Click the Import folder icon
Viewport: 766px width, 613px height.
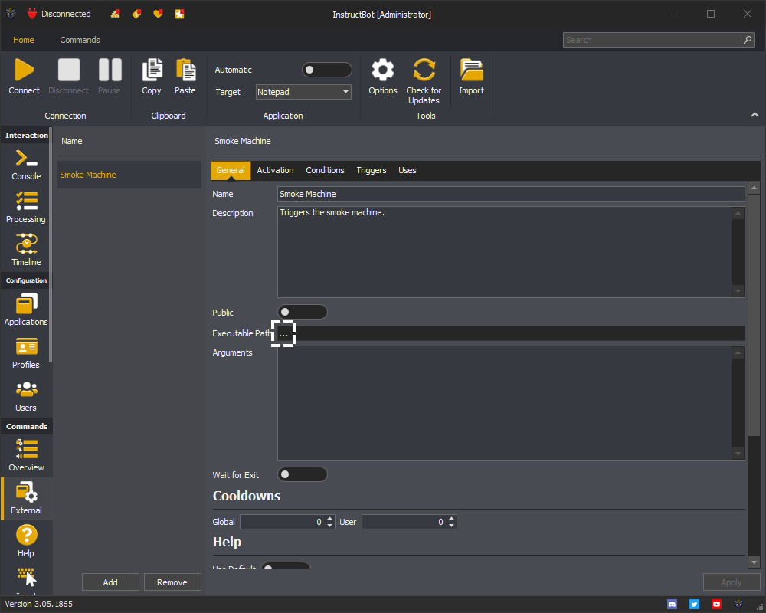pos(471,70)
